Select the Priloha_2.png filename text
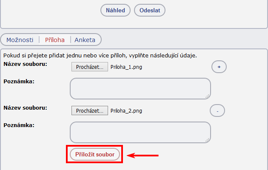 (x=126, y=111)
